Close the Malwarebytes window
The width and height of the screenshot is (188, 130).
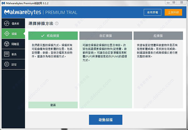[182, 3]
